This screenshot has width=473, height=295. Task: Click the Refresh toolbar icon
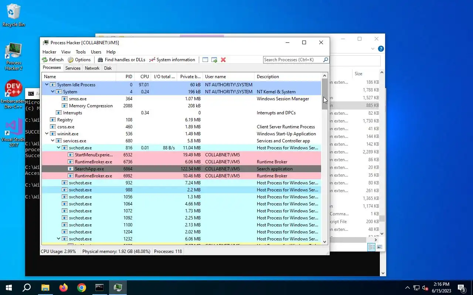(x=45, y=60)
